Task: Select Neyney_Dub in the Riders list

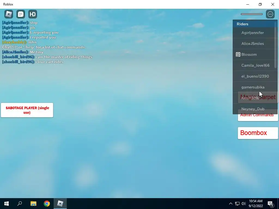Action: (x=254, y=109)
